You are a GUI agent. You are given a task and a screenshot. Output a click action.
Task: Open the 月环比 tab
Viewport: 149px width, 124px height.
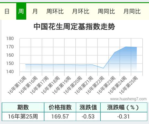81,11
